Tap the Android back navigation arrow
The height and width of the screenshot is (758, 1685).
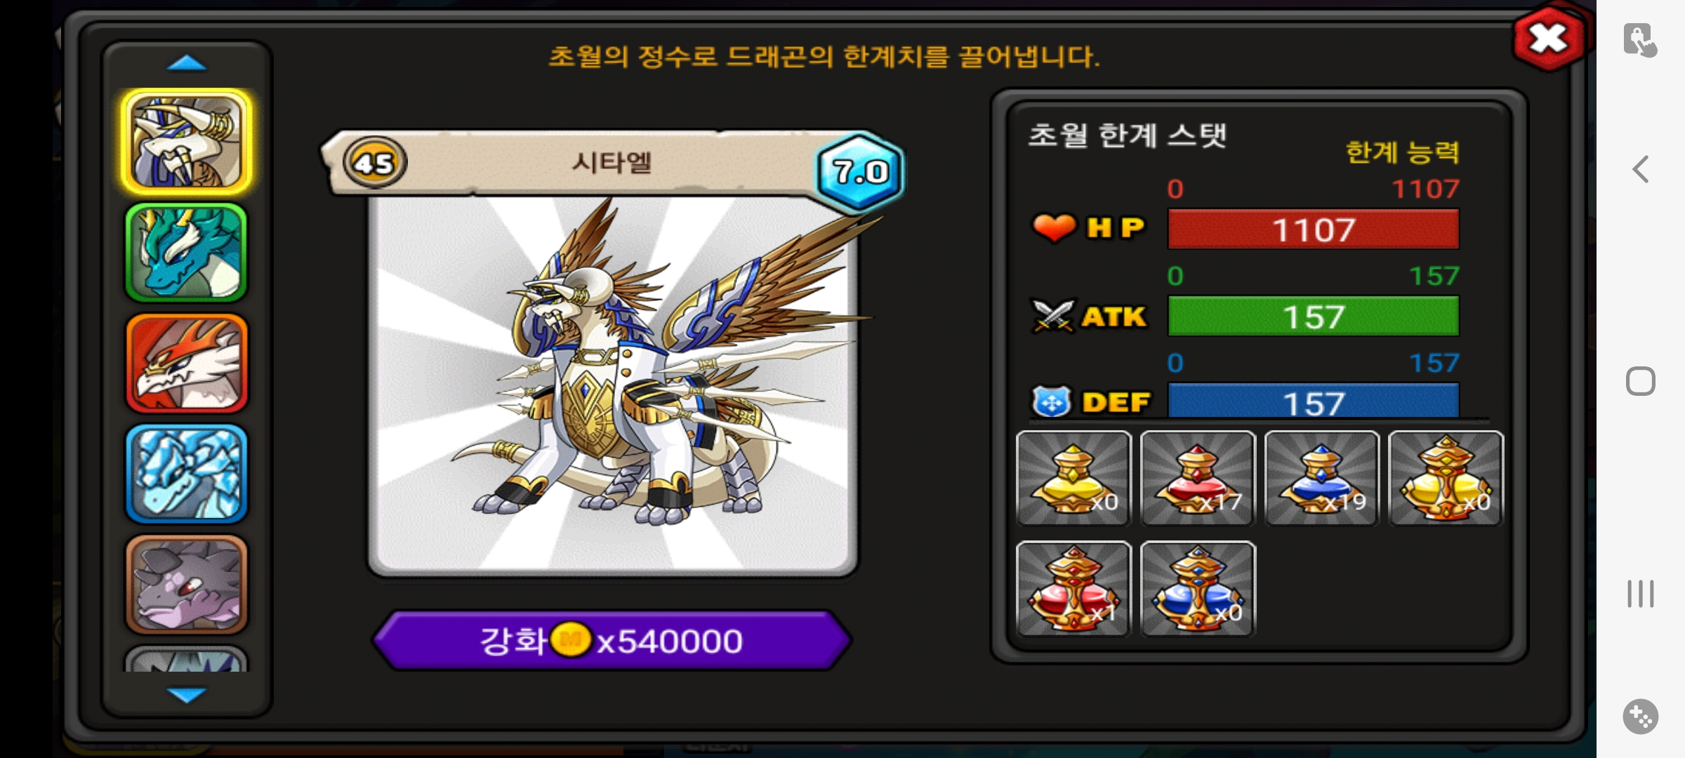1640,169
